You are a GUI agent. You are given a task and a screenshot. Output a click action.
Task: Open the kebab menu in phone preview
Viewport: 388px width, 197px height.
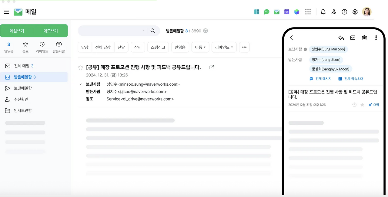tap(376, 38)
